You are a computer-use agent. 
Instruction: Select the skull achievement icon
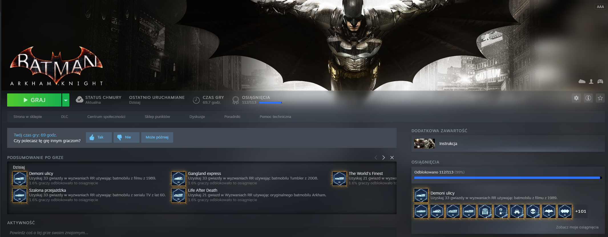(x=533, y=211)
